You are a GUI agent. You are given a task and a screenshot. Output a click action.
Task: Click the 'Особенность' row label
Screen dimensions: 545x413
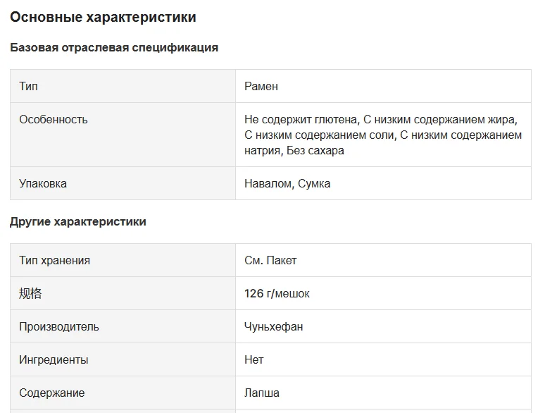[54, 119]
